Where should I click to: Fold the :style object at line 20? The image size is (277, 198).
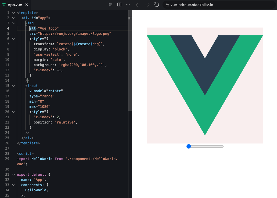14,112
